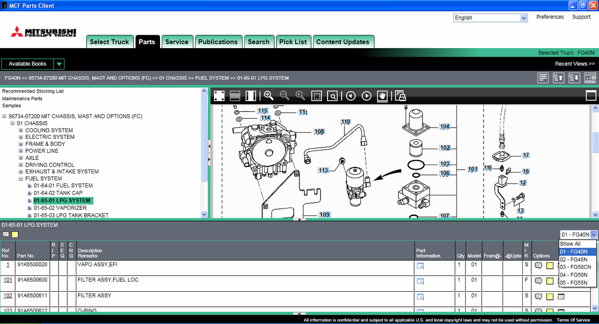This screenshot has width=599, height=324.
Task: Collapse the FUEL SYSTEM node
Action: pos(21,179)
